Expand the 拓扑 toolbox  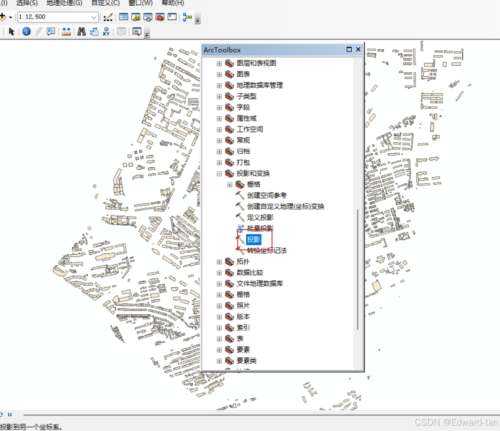(x=220, y=261)
